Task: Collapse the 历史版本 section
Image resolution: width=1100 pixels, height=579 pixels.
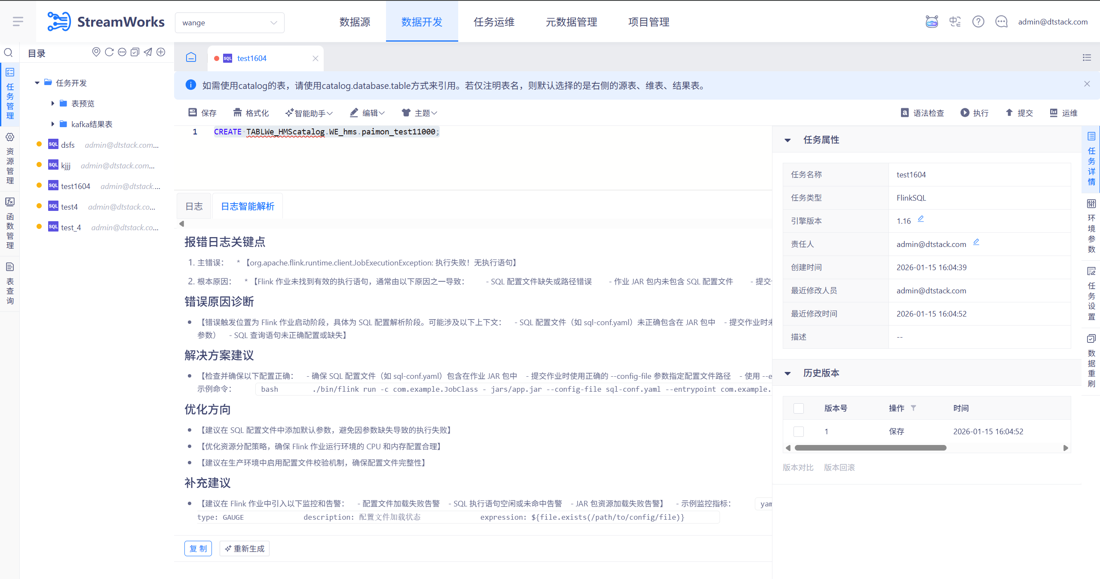Action: point(788,373)
